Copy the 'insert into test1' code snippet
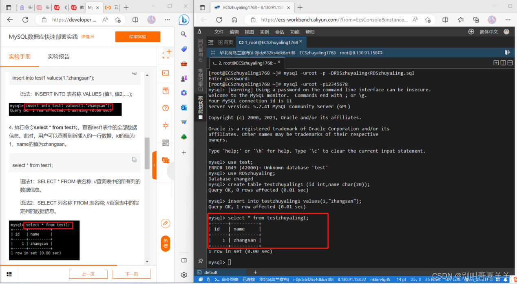The width and height of the screenshot is (517, 284). tap(134, 73)
